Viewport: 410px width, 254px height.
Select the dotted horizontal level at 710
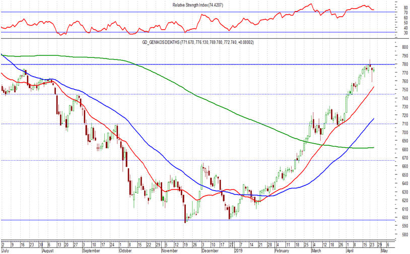(x=199, y=124)
